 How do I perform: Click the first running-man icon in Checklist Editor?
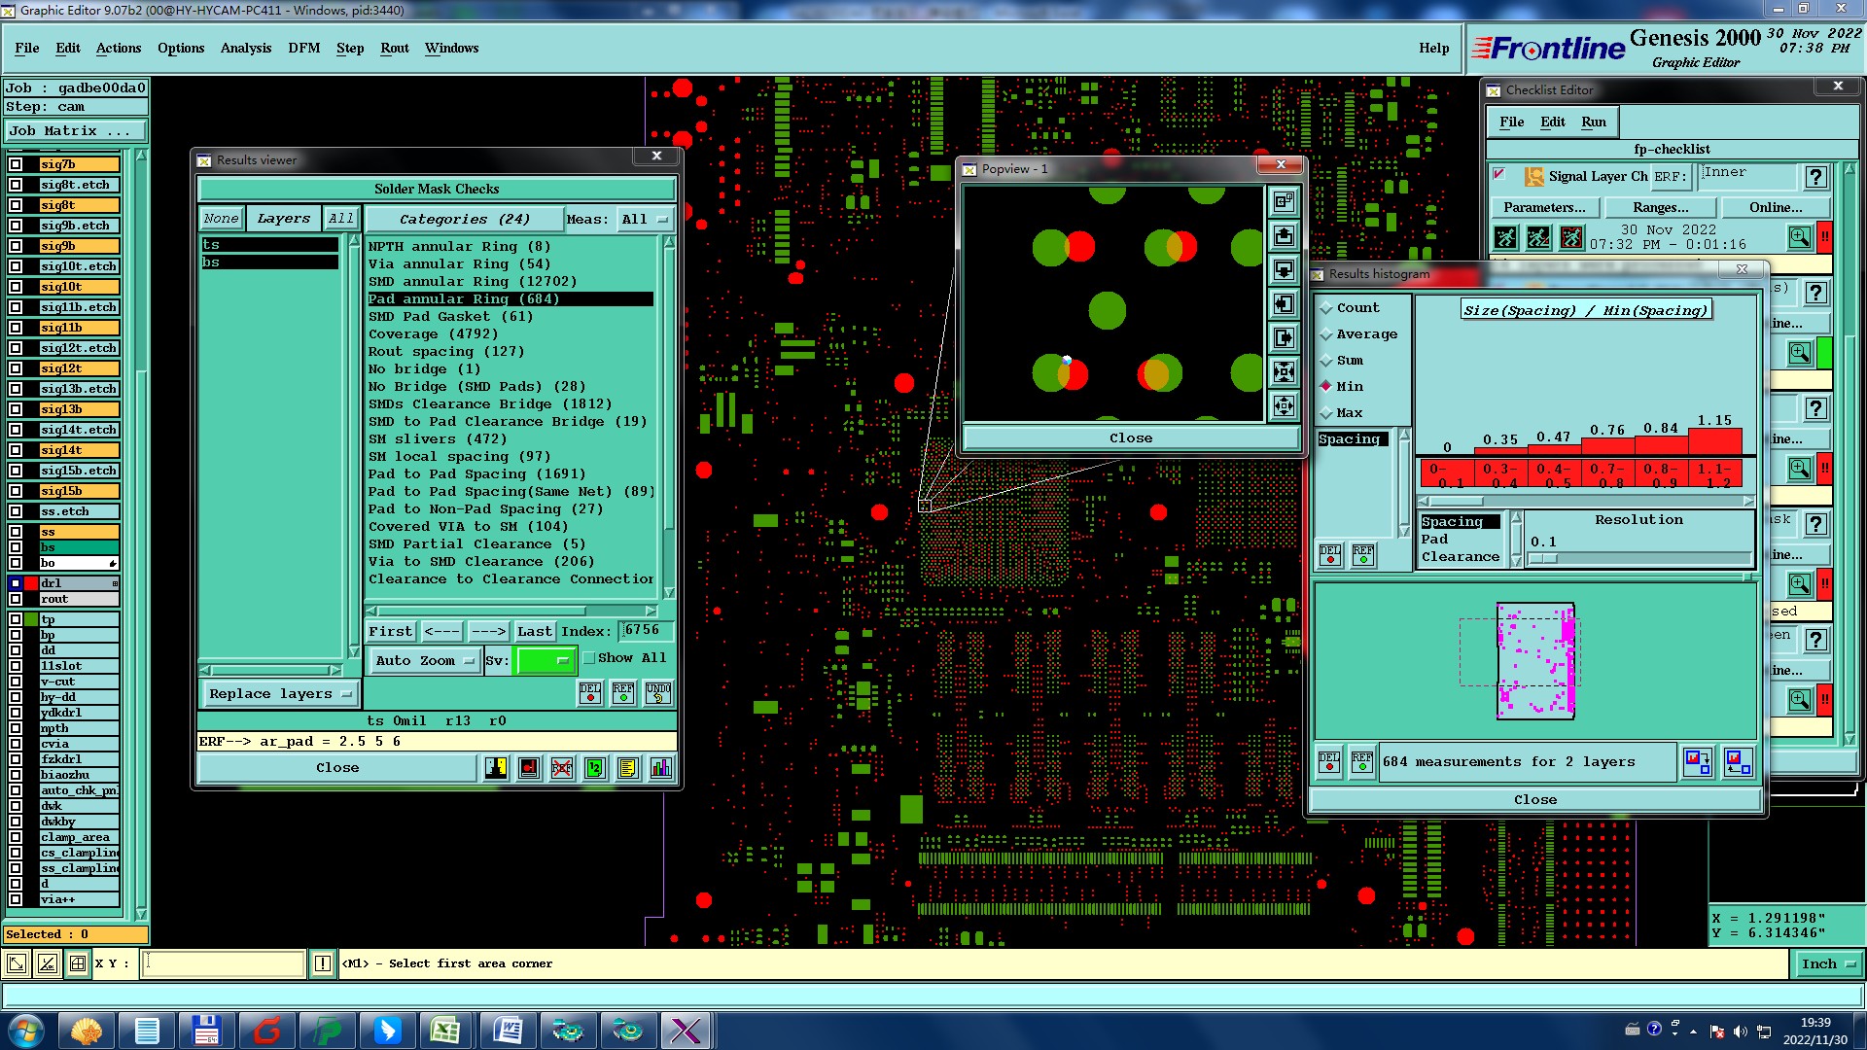[1505, 237]
